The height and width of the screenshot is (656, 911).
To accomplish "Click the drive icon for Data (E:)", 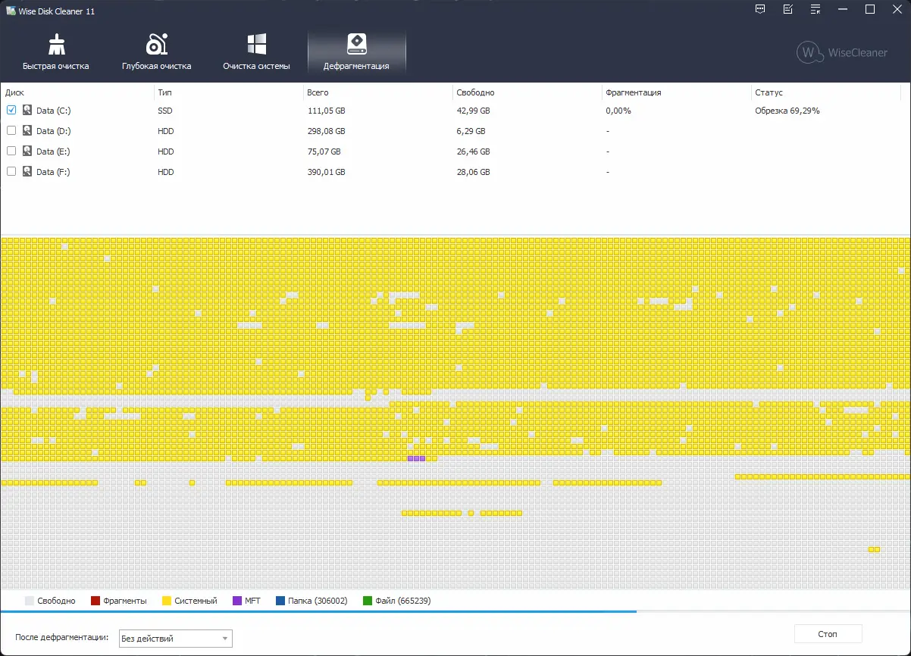I will tap(27, 152).
